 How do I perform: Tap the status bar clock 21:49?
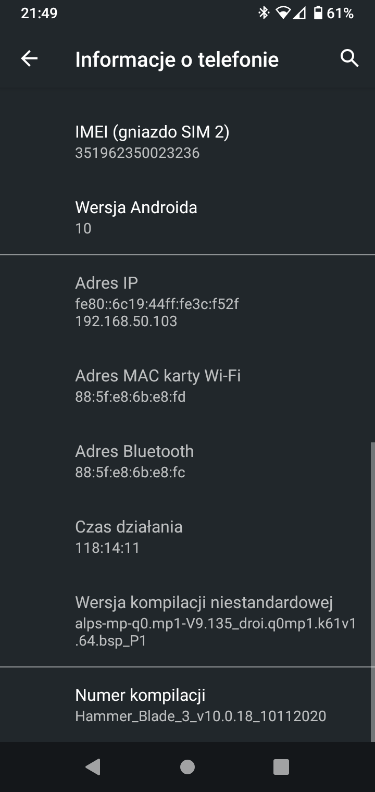tap(39, 13)
